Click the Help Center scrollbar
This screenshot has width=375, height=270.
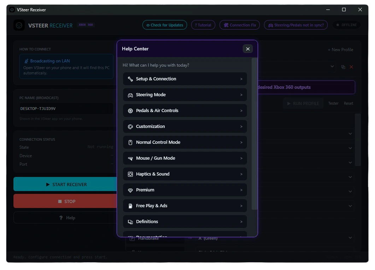pyautogui.click(x=254, y=134)
